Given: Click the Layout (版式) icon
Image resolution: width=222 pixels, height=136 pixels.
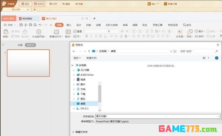Looking at the screenshot, I should pyautogui.click(x=68, y=32).
